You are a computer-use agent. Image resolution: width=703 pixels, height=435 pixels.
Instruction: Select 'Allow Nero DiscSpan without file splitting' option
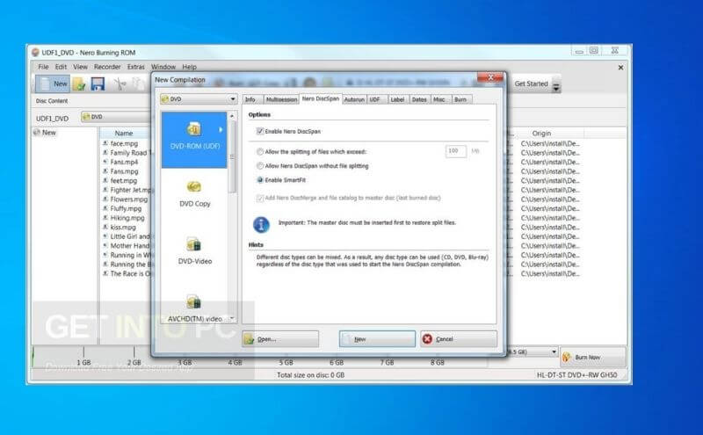(x=259, y=165)
